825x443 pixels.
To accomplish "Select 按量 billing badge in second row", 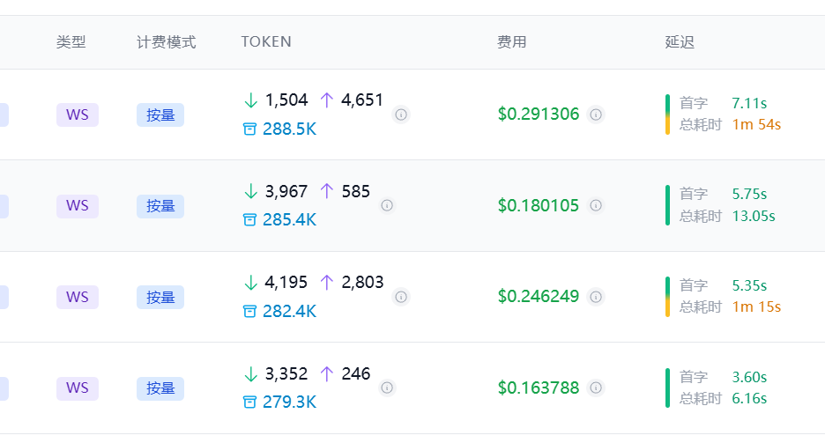I will (160, 206).
